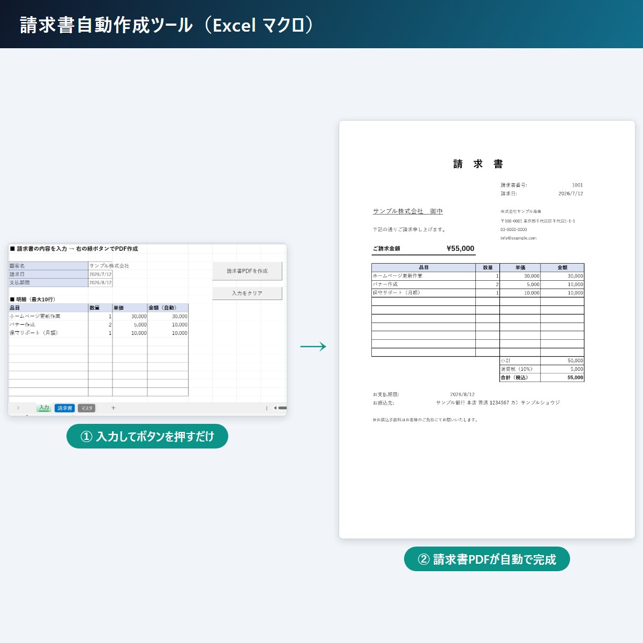Image resolution: width=643 pixels, height=643 pixels.
Task: Click 下記の通りご請求申し上げます text
Action: tap(409, 229)
